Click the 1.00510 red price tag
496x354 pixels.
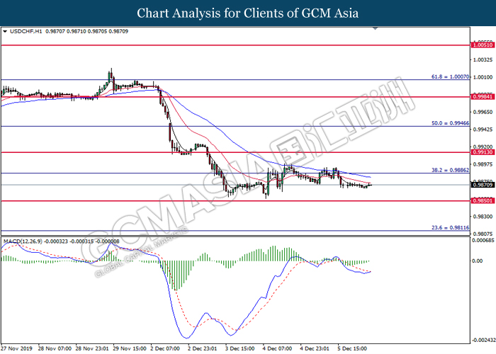pyautogui.click(x=482, y=45)
